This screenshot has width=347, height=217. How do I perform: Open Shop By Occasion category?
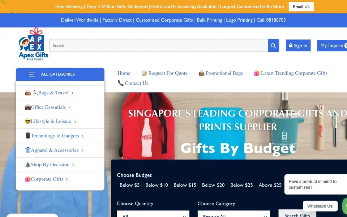pyautogui.click(x=50, y=165)
